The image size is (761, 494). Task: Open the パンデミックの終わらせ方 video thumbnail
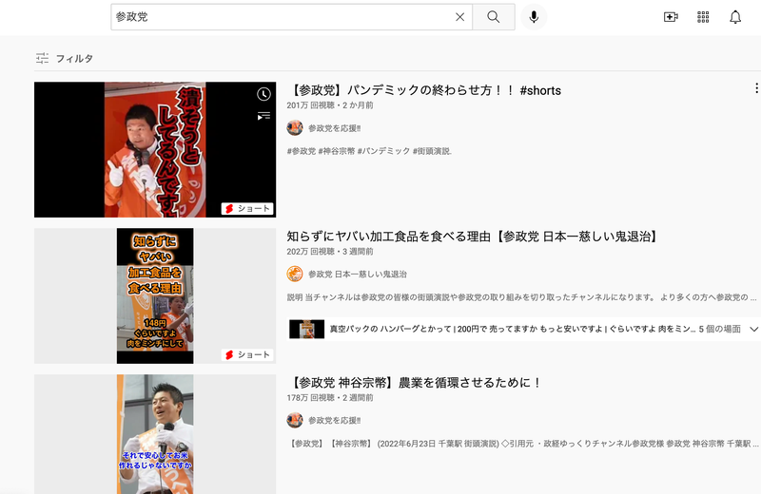coord(155,149)
